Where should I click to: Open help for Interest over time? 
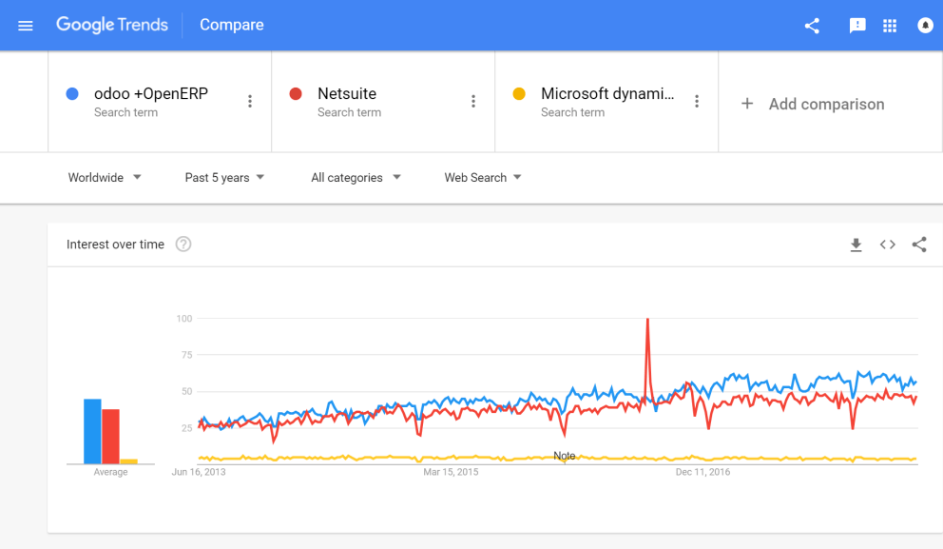click(x=183, y=245)
